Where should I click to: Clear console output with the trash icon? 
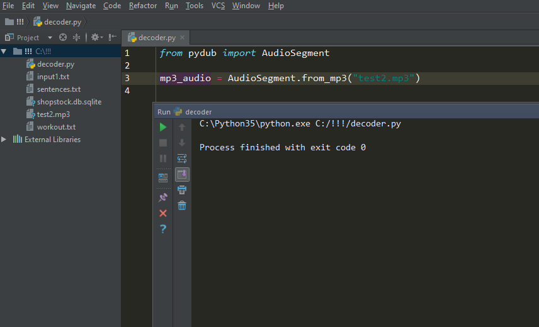pyautogui.click(x=182, y=205)
